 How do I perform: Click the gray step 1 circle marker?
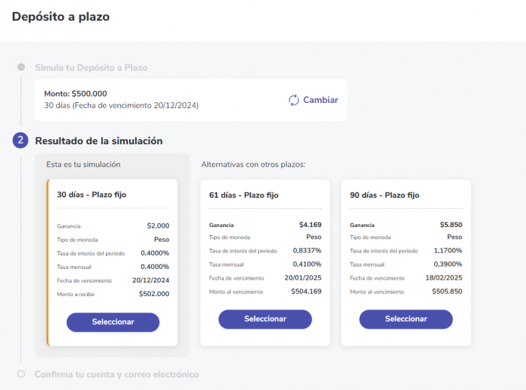click(21, 67)
